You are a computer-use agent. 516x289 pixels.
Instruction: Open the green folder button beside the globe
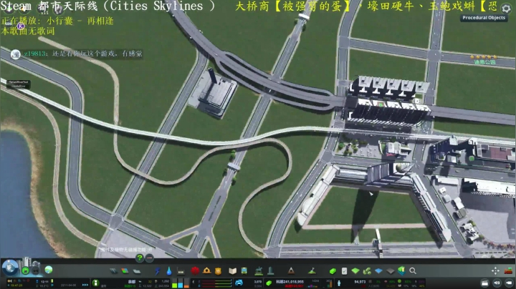[x=26, y=271]
